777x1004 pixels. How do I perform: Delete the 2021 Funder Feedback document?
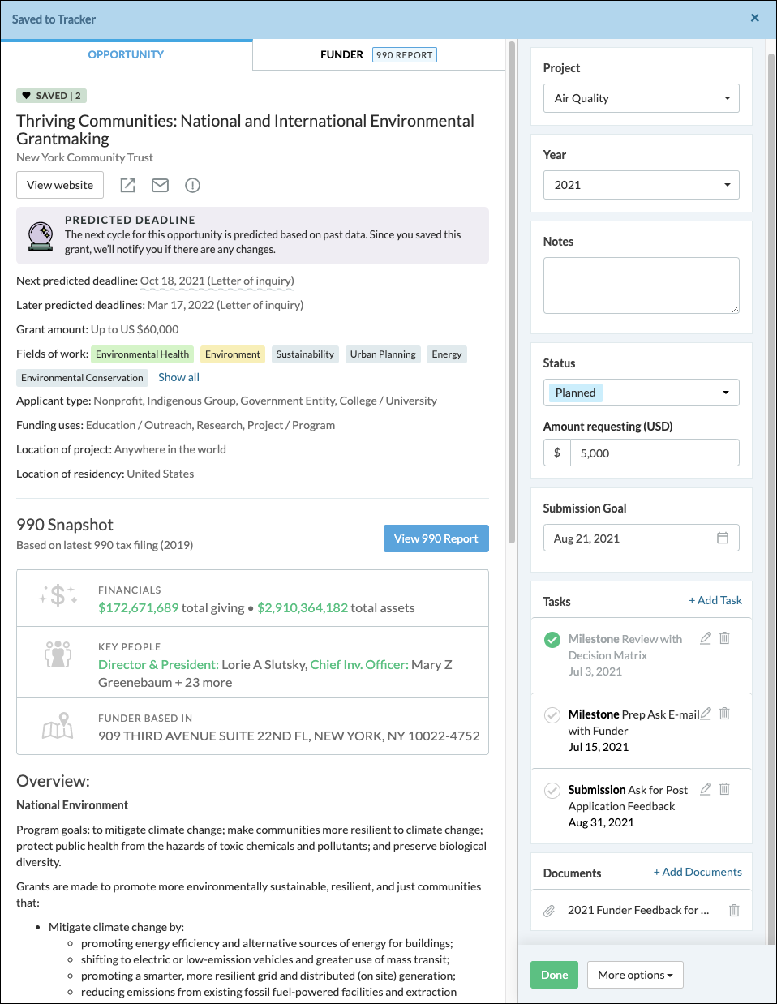coord(734,910)
